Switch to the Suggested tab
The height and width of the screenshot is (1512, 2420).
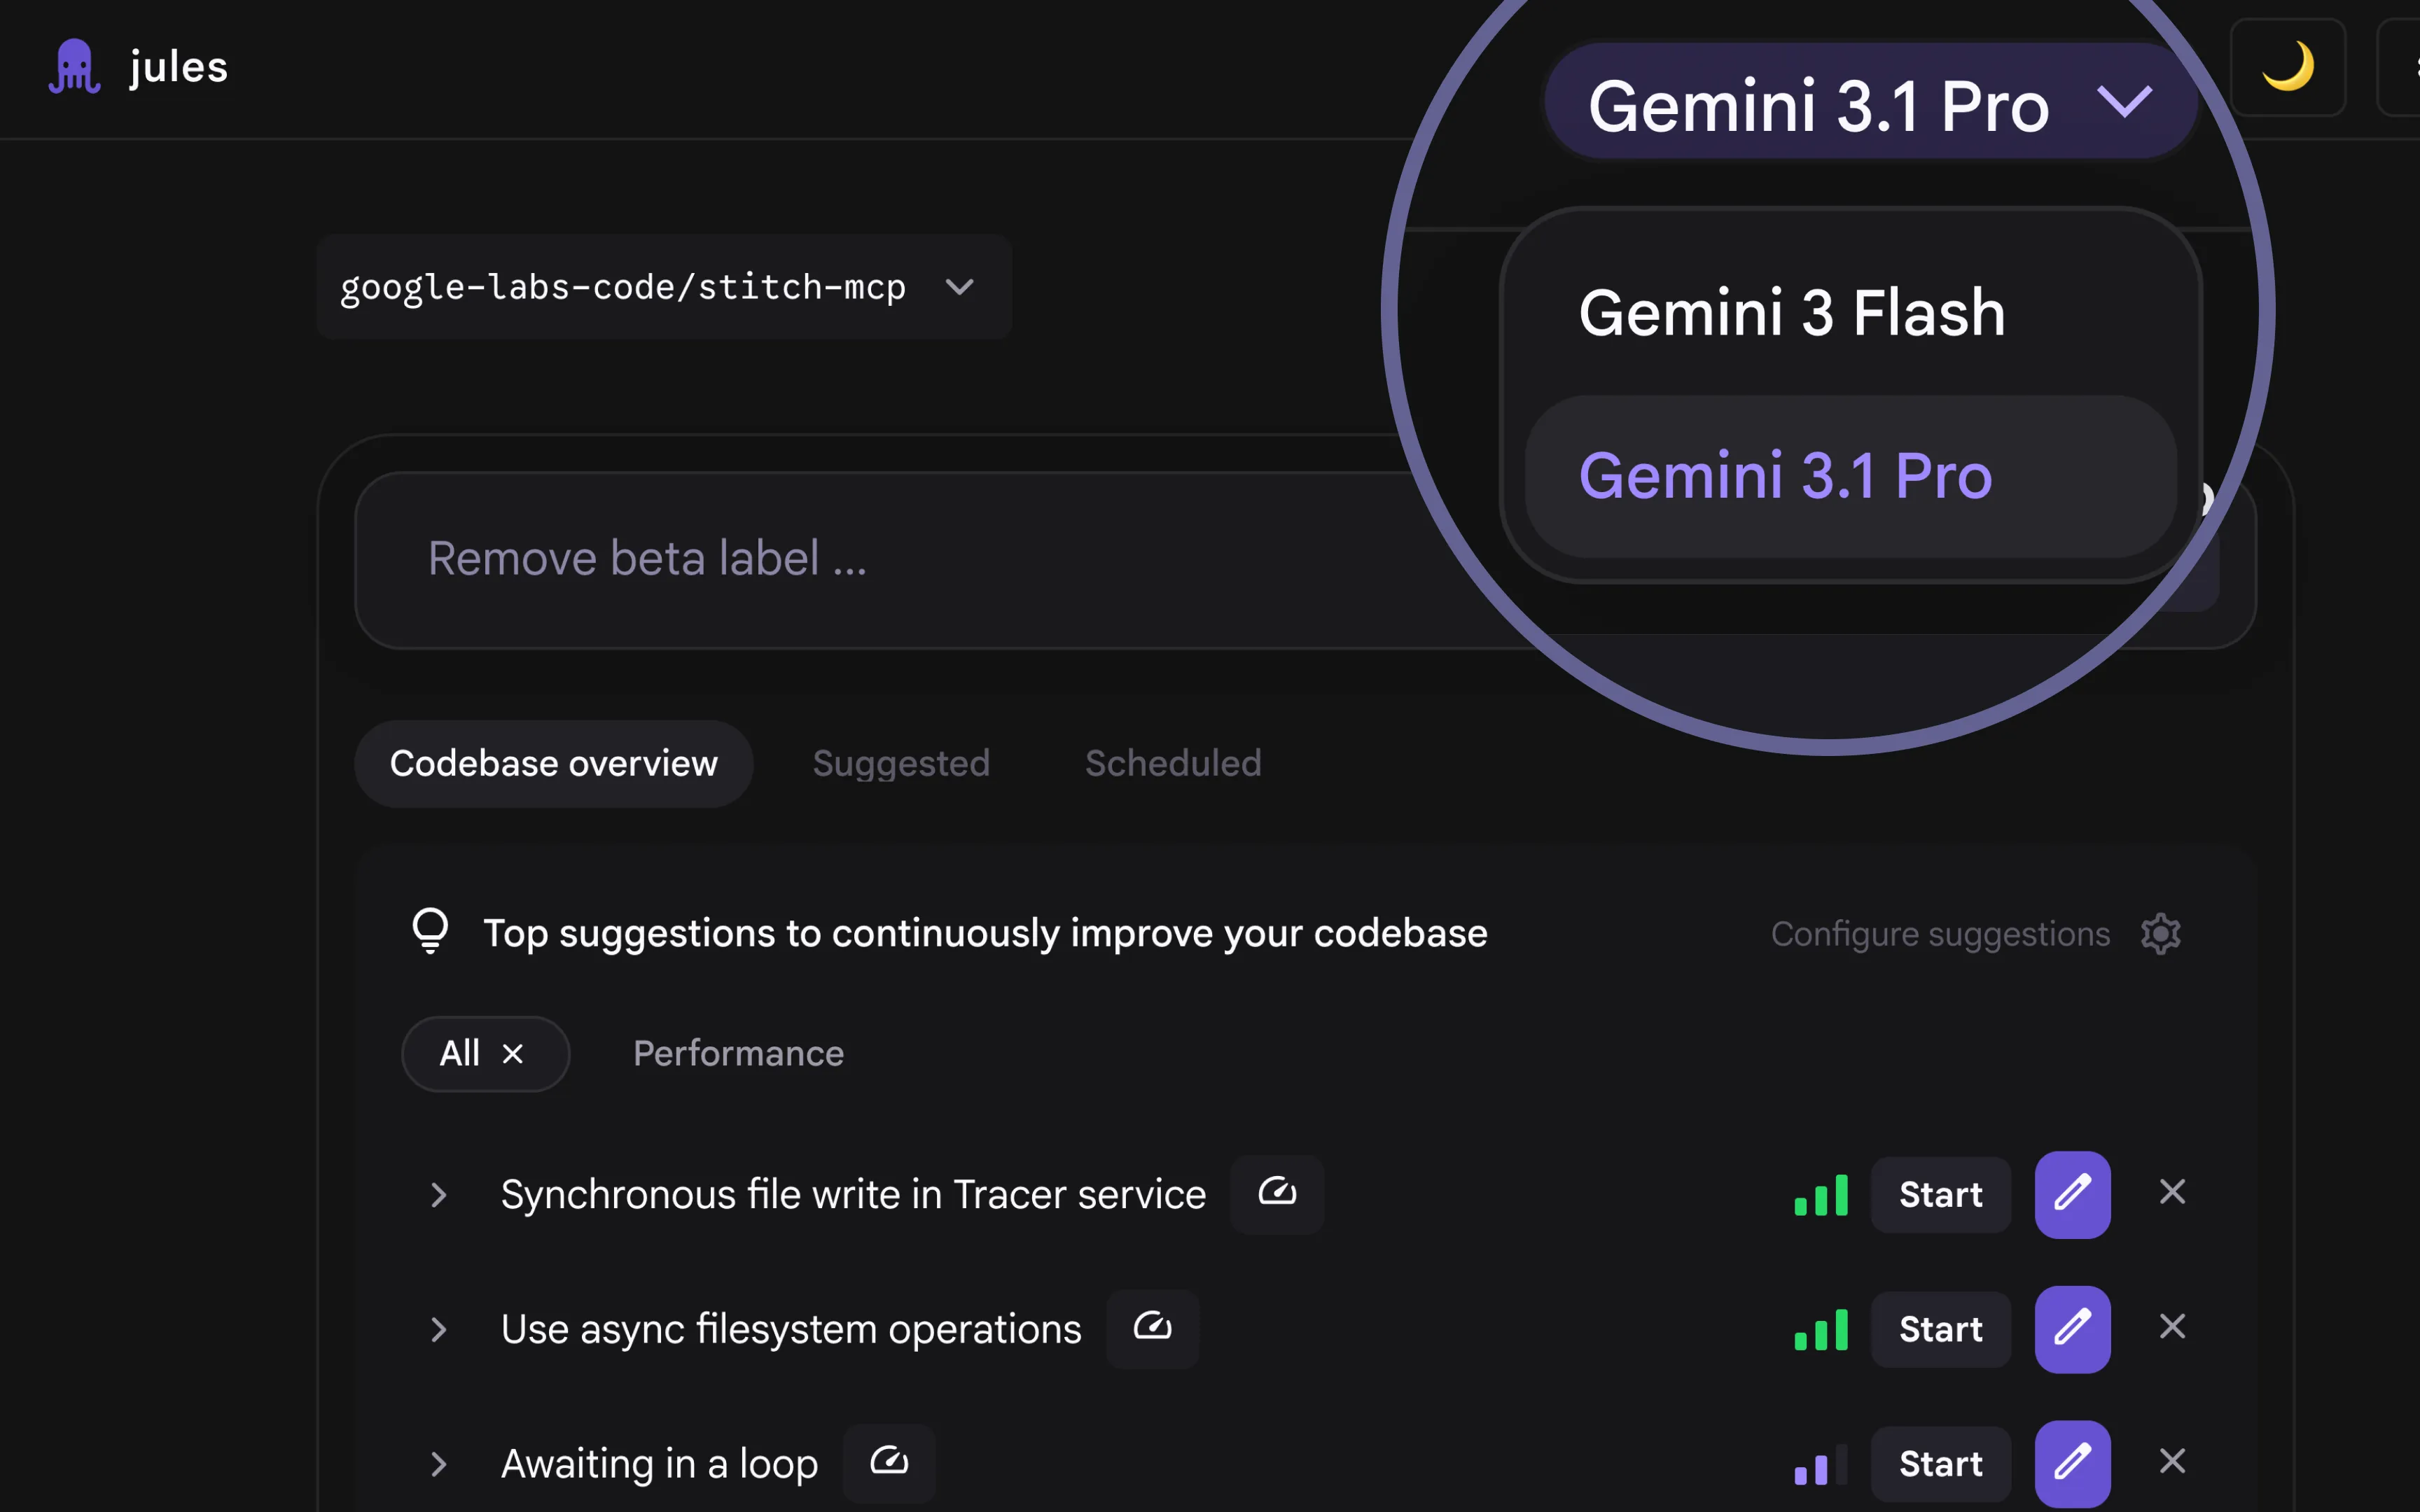[900, 763]
